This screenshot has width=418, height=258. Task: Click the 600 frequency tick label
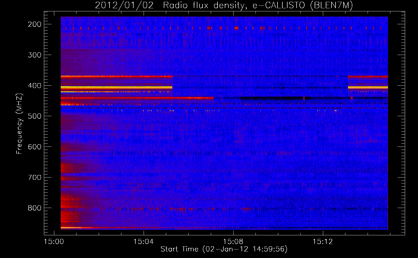pyautogui.click(x=35, y=147)
